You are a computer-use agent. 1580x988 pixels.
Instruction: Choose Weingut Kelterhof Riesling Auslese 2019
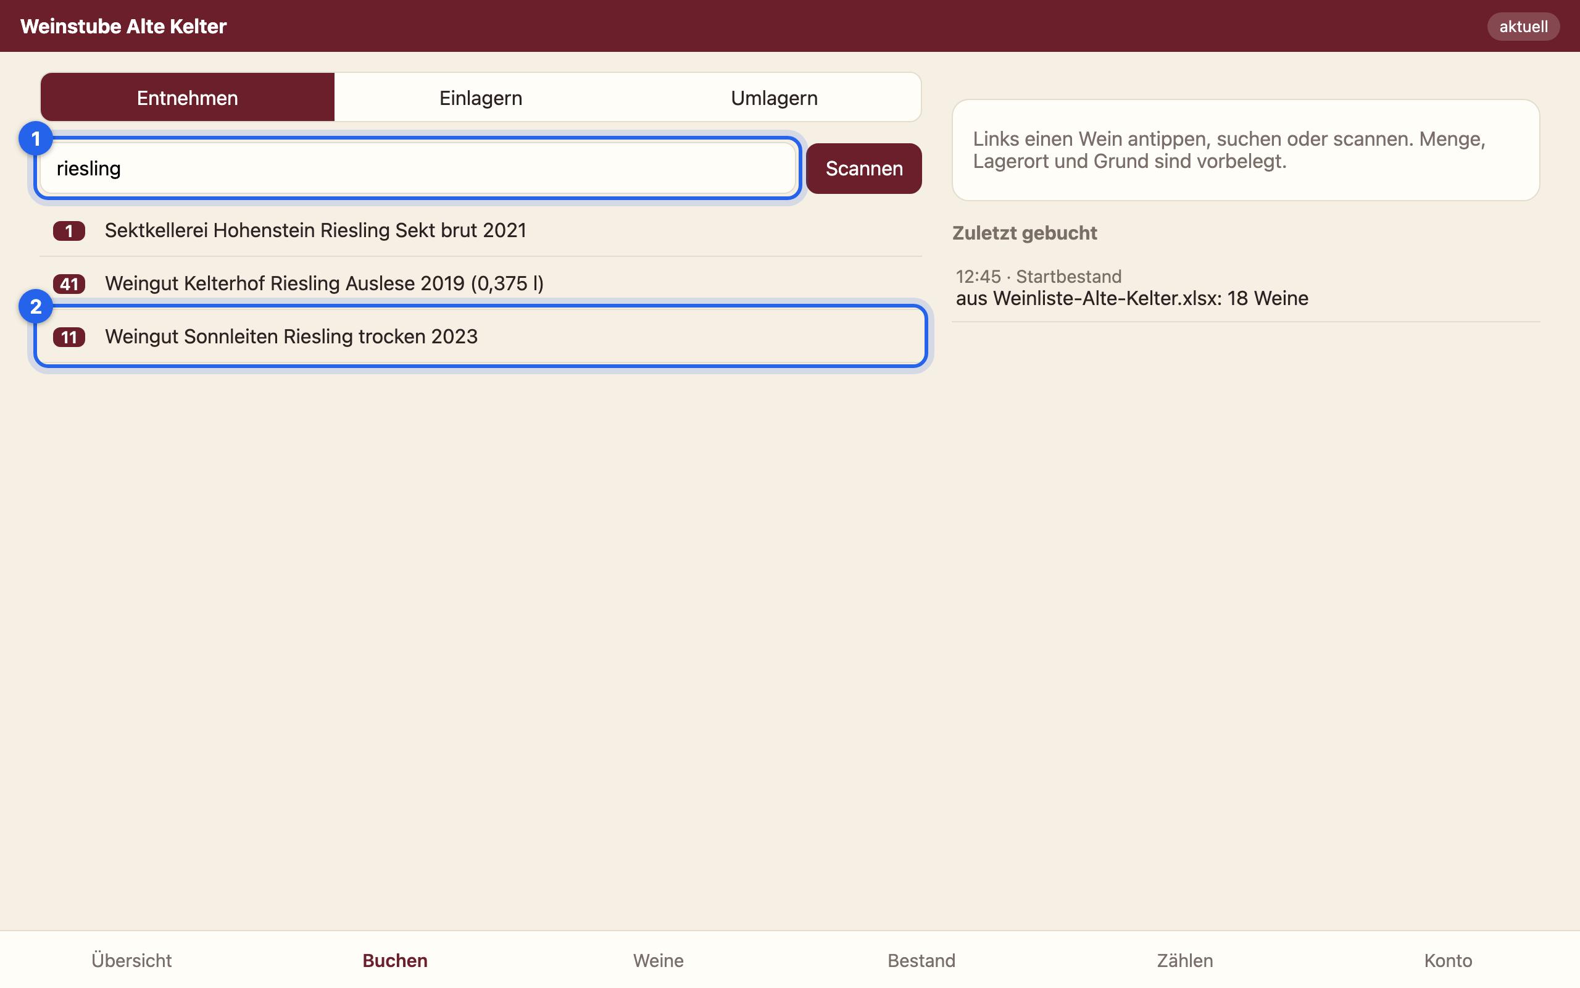pos(481,283)
